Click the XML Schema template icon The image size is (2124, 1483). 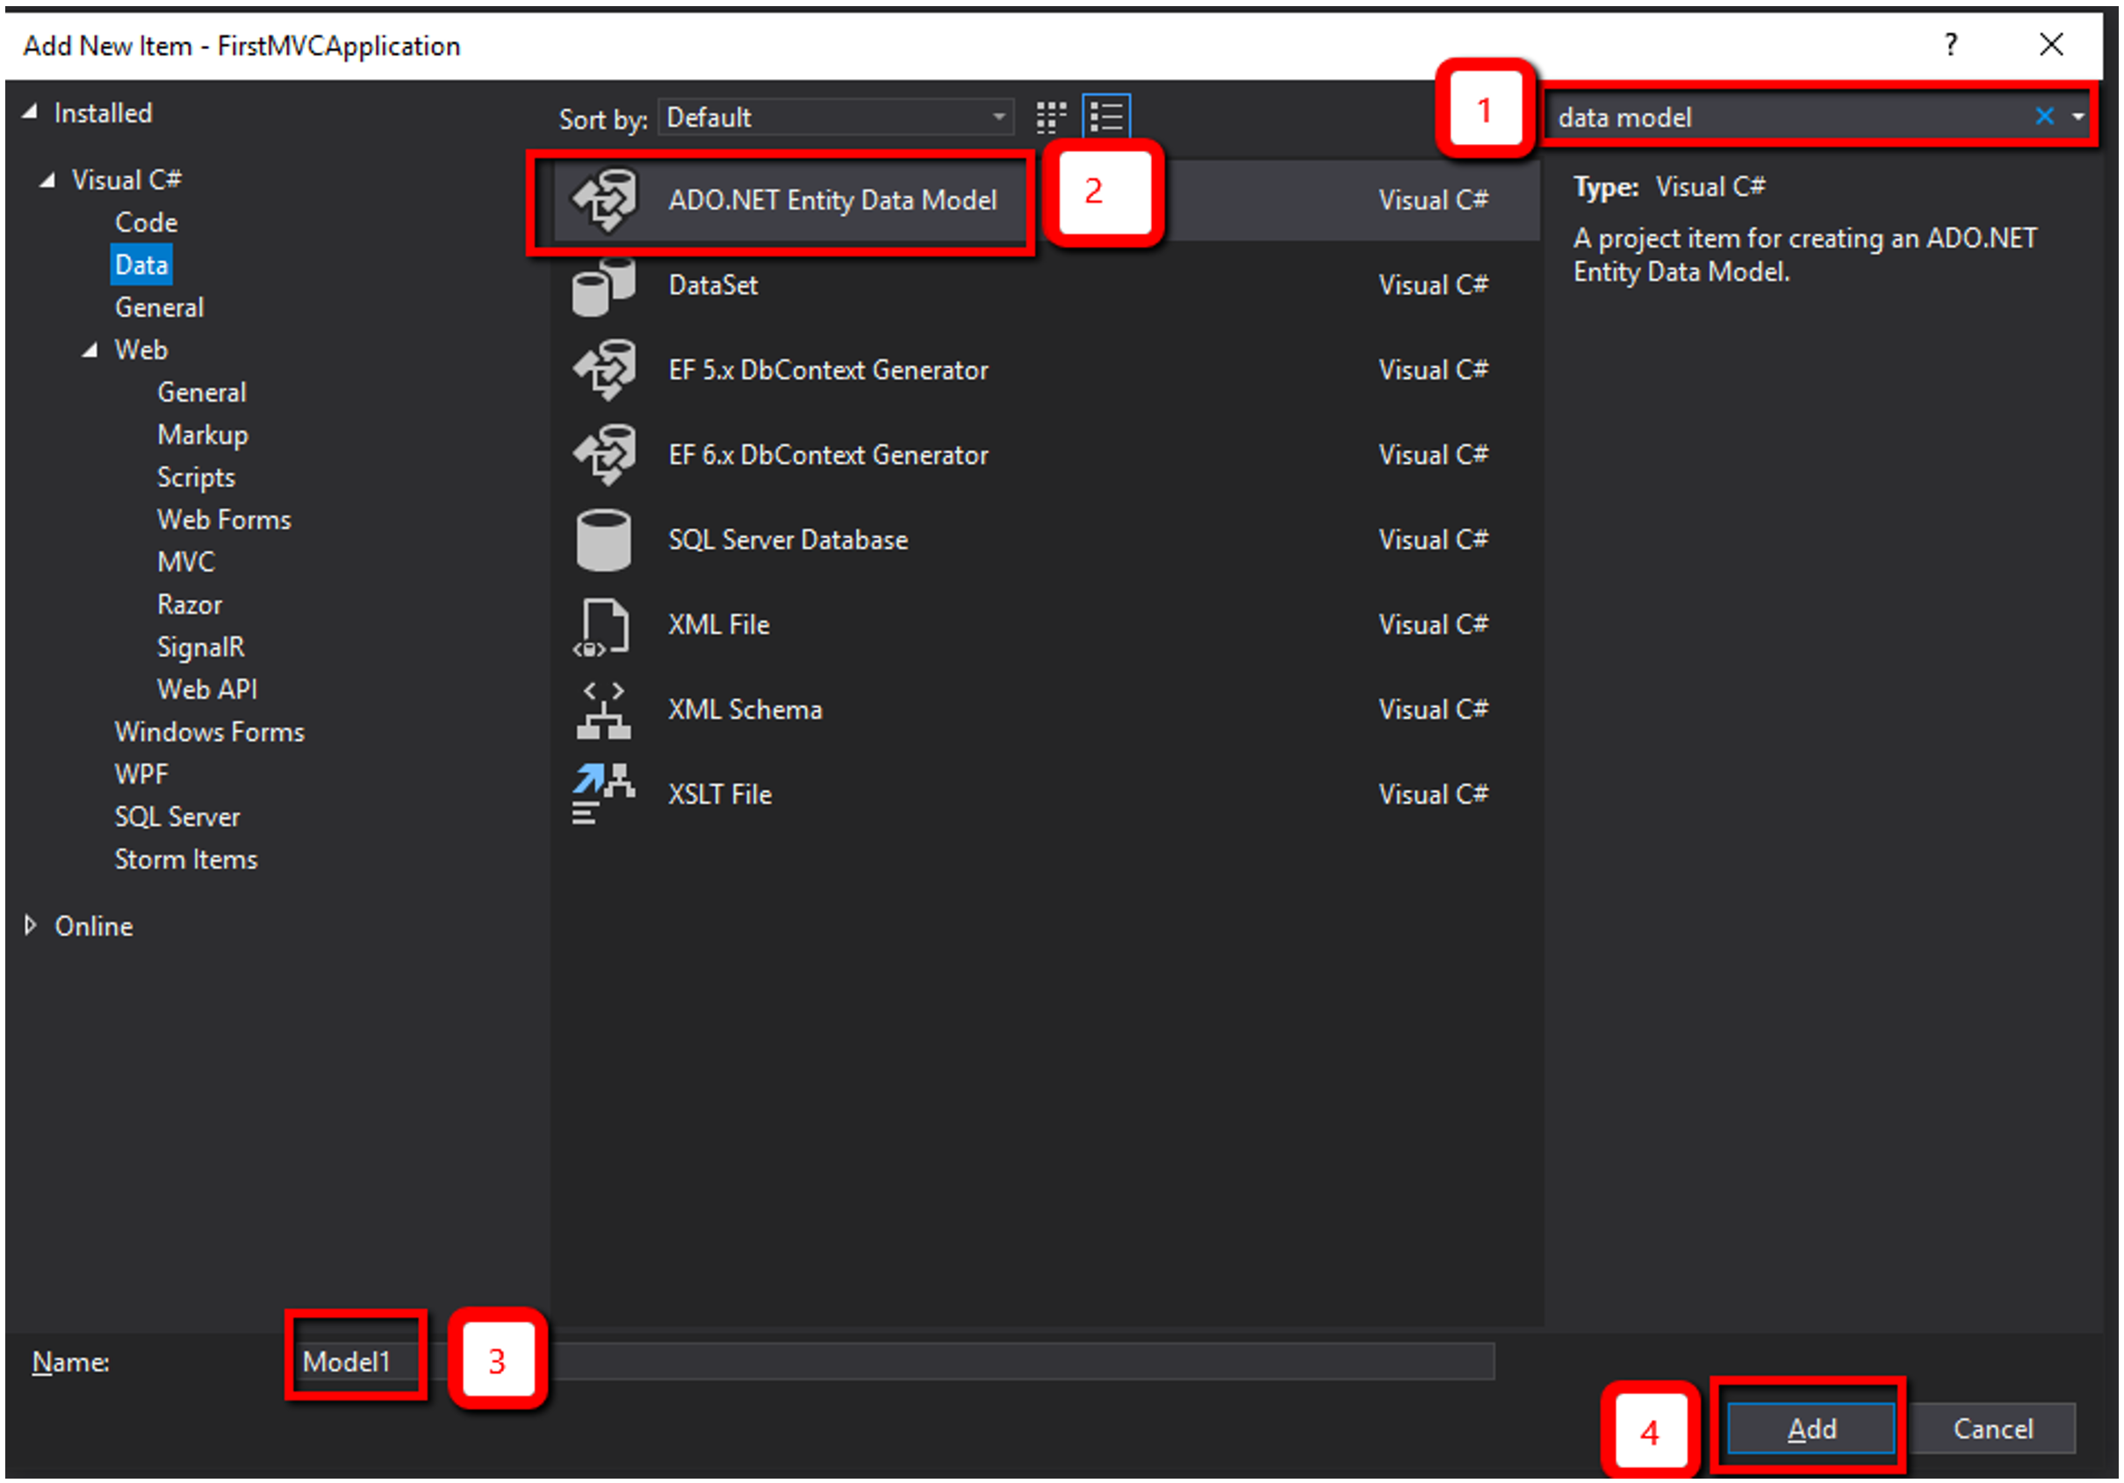pyautogui.click(x=604, y=710)
